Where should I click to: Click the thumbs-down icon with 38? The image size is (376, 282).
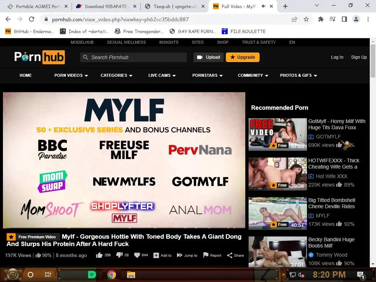pyautogui.click(x=119, y=255)
